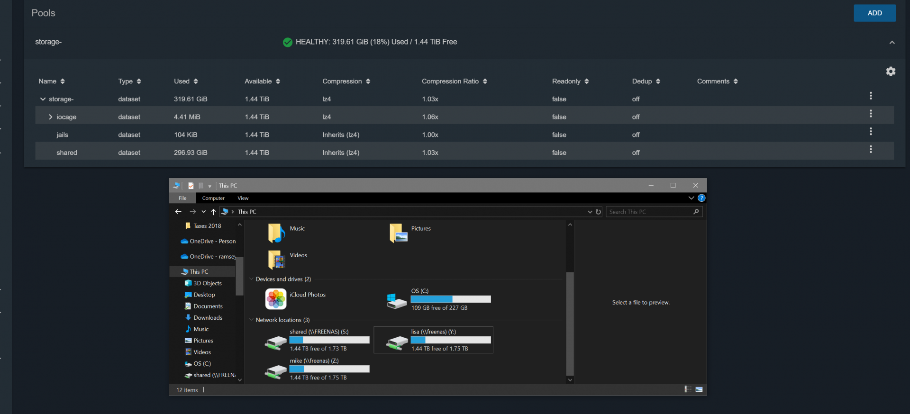Viewport: 910px width, 414px height.
Task: Open Explorer help icon
Action: [701, 198]
